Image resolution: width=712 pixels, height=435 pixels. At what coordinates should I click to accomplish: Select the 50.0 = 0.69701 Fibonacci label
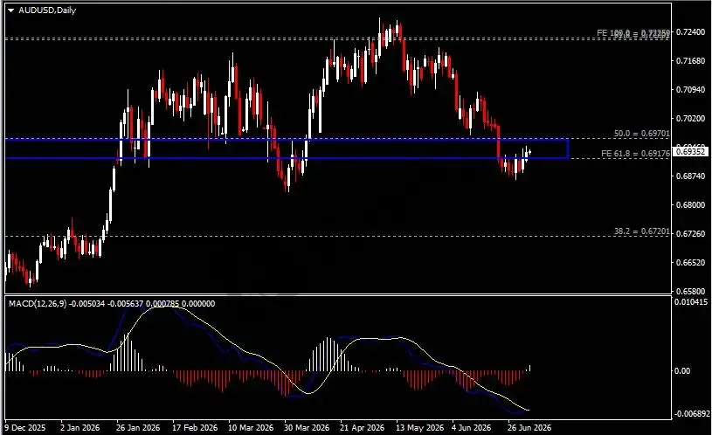(x=641, y=134)
